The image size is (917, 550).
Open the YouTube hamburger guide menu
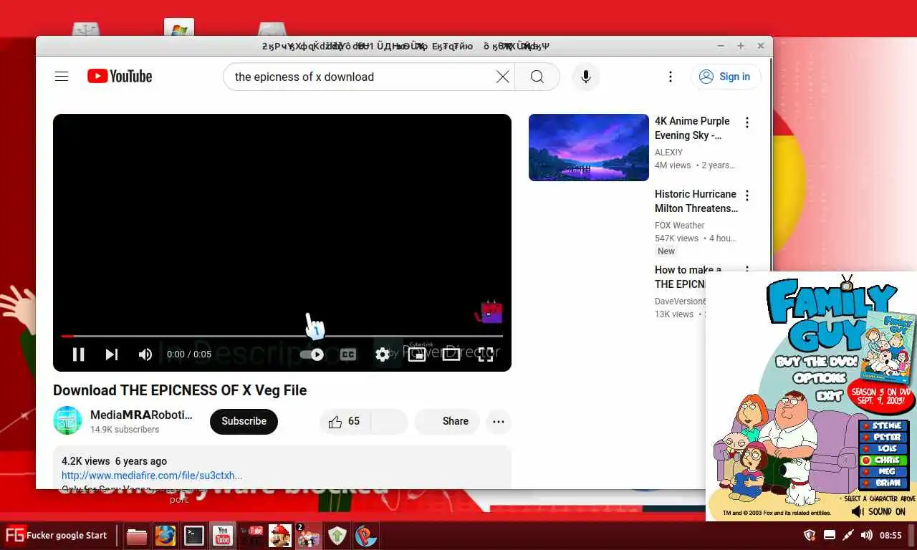(62, 77)
